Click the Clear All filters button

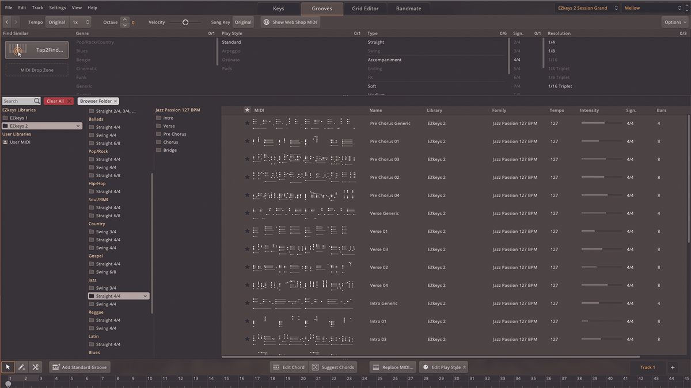pos(58,101)
